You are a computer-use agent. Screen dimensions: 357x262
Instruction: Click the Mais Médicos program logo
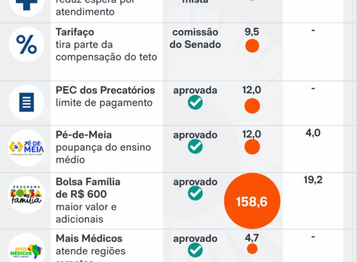point(27,251)
